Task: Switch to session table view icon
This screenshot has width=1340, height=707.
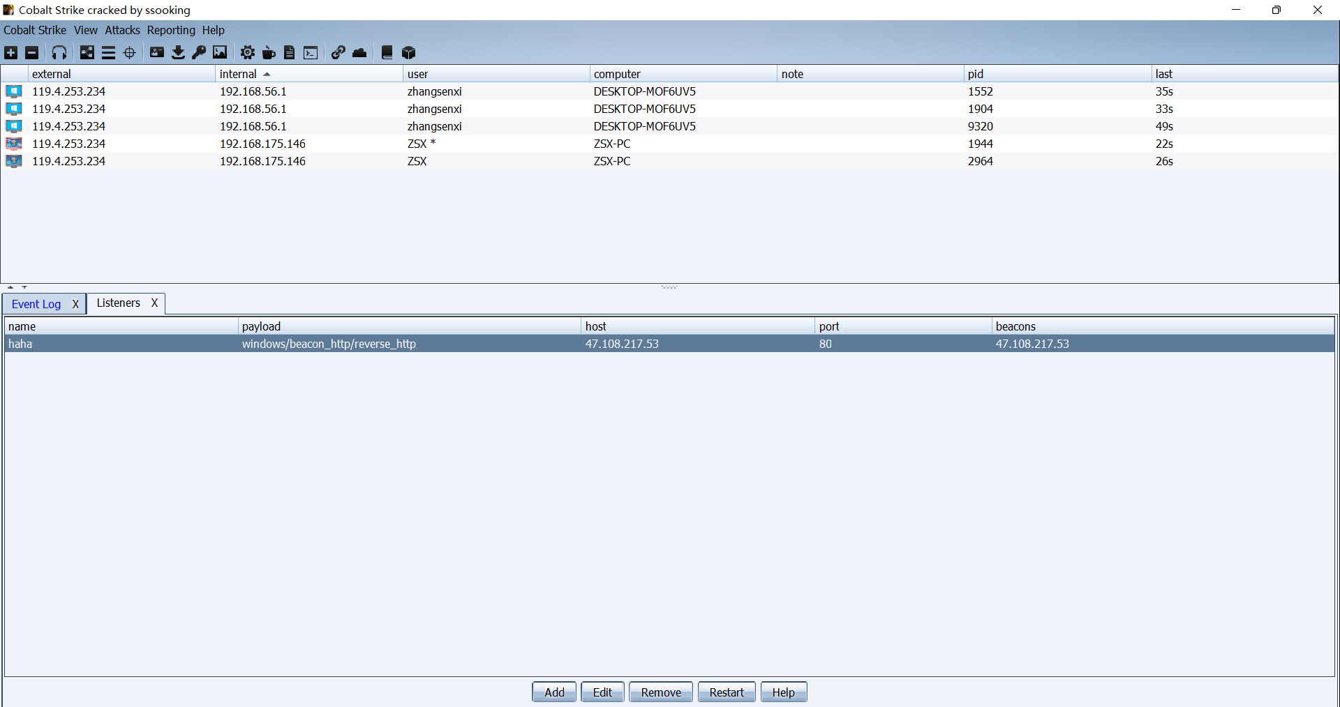Action: pos(108,53)
